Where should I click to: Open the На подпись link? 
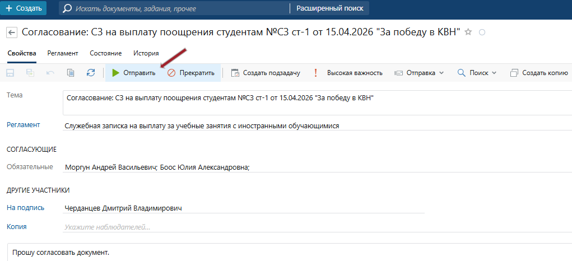coord(25,208)
